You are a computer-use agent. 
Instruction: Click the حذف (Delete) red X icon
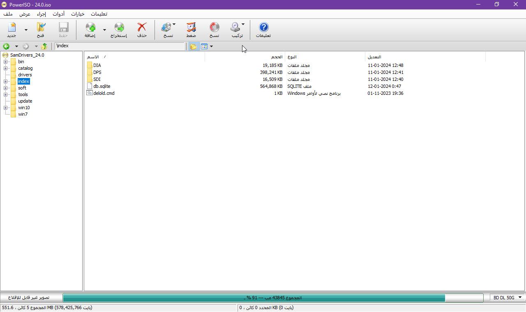(x=142, y=27)
